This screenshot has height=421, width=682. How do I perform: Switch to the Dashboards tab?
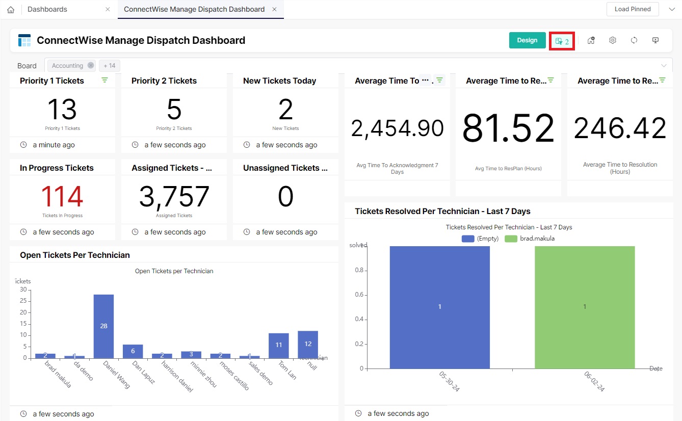coord(47,9)
